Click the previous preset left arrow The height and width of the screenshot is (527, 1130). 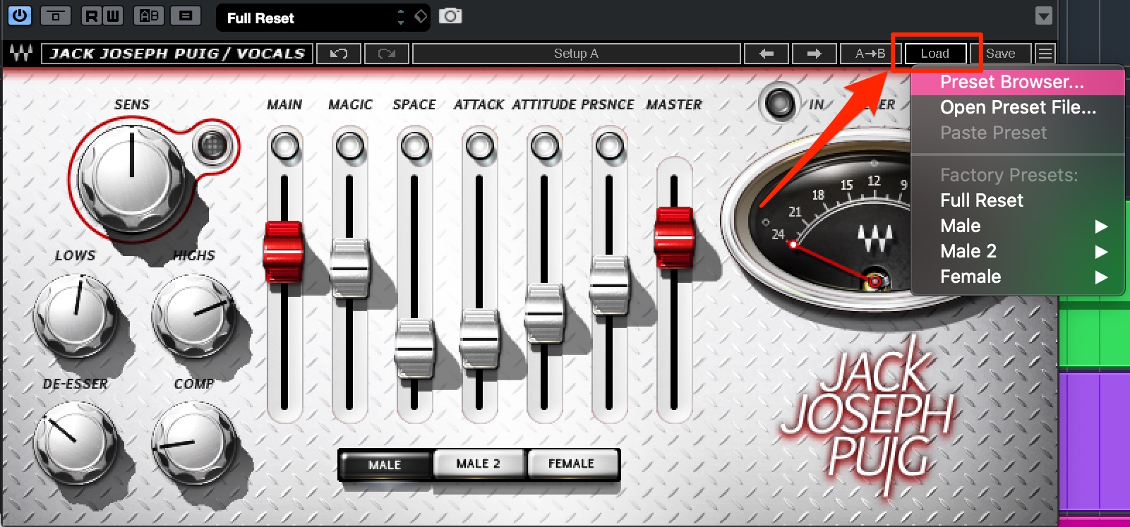click(x=767, y=54)
